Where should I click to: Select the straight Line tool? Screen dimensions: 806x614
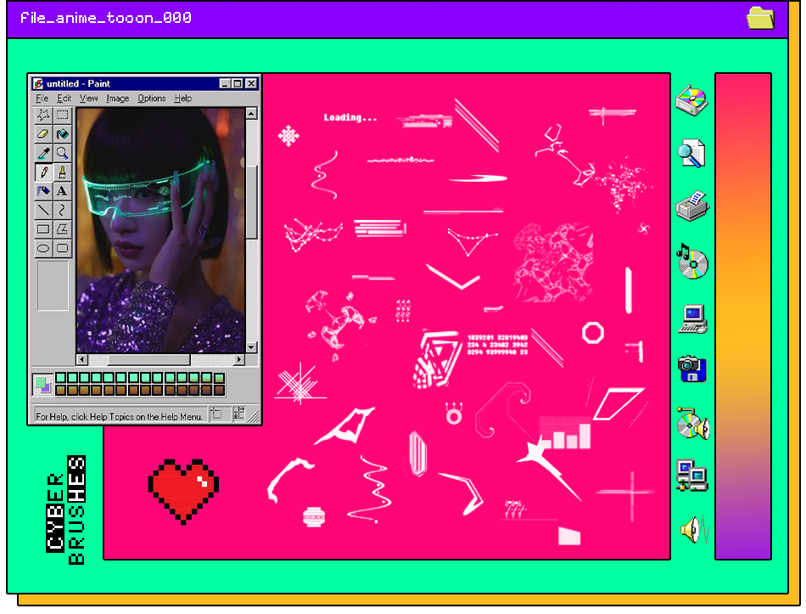coord(43,211)
